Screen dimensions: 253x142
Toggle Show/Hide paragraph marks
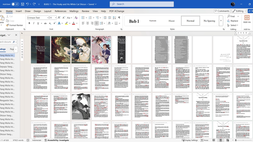[x=119, y=18]
